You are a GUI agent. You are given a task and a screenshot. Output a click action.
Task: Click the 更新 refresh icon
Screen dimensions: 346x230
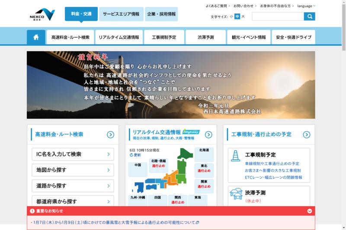point(131,155)
